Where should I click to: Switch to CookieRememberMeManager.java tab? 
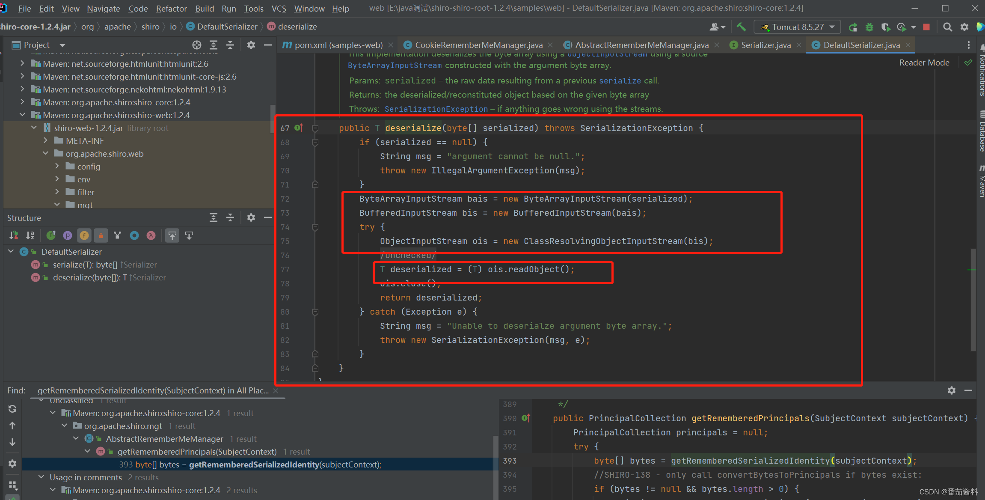tap(478, 45)
